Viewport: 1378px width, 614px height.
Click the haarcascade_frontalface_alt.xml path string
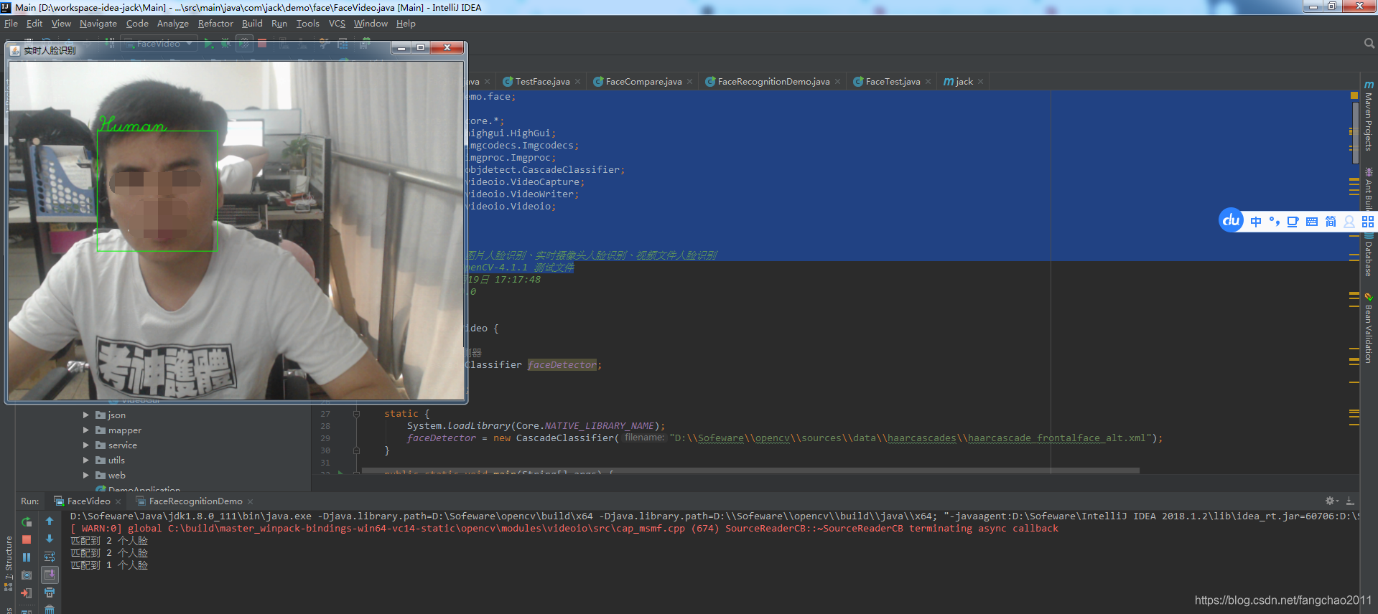911,438
